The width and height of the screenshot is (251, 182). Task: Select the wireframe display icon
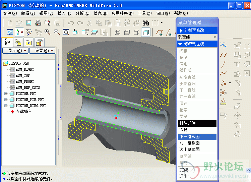click(118, 32)
